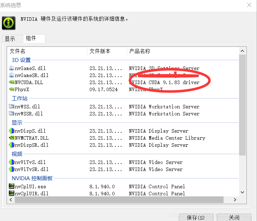
Task: Sort by the 文件版本 column header
Action: (107, 51)
